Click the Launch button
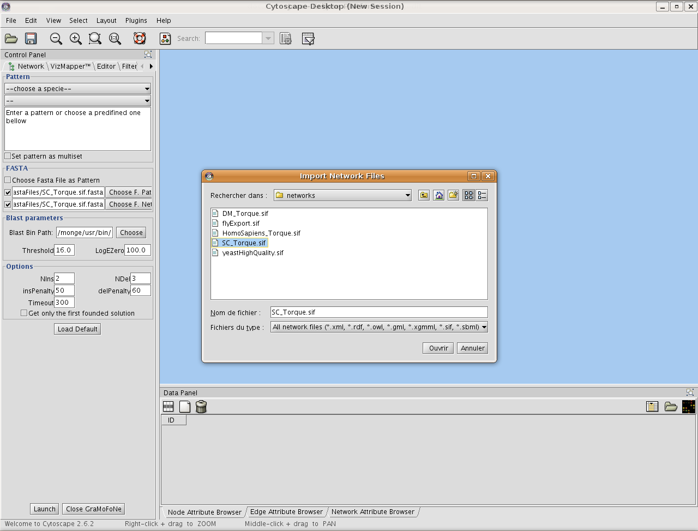The height and width of the screenshot is (531, 698). (44, 509)
